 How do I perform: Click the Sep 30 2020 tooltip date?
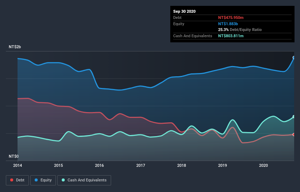click(184, 11)
